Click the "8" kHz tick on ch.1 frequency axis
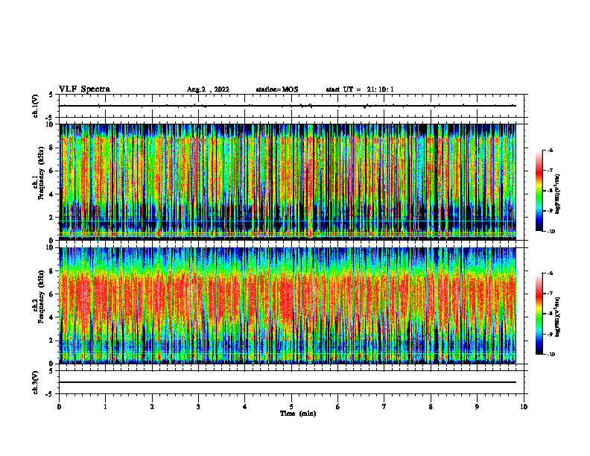This screenshot has width=590, height=456. pos(52,148)
